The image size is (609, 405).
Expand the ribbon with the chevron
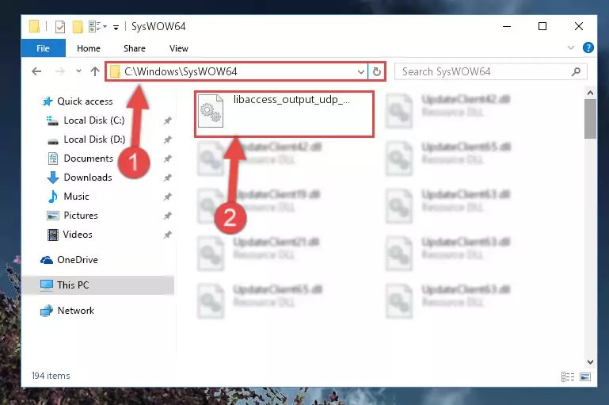pyautogui.click(x=570, y=48)
